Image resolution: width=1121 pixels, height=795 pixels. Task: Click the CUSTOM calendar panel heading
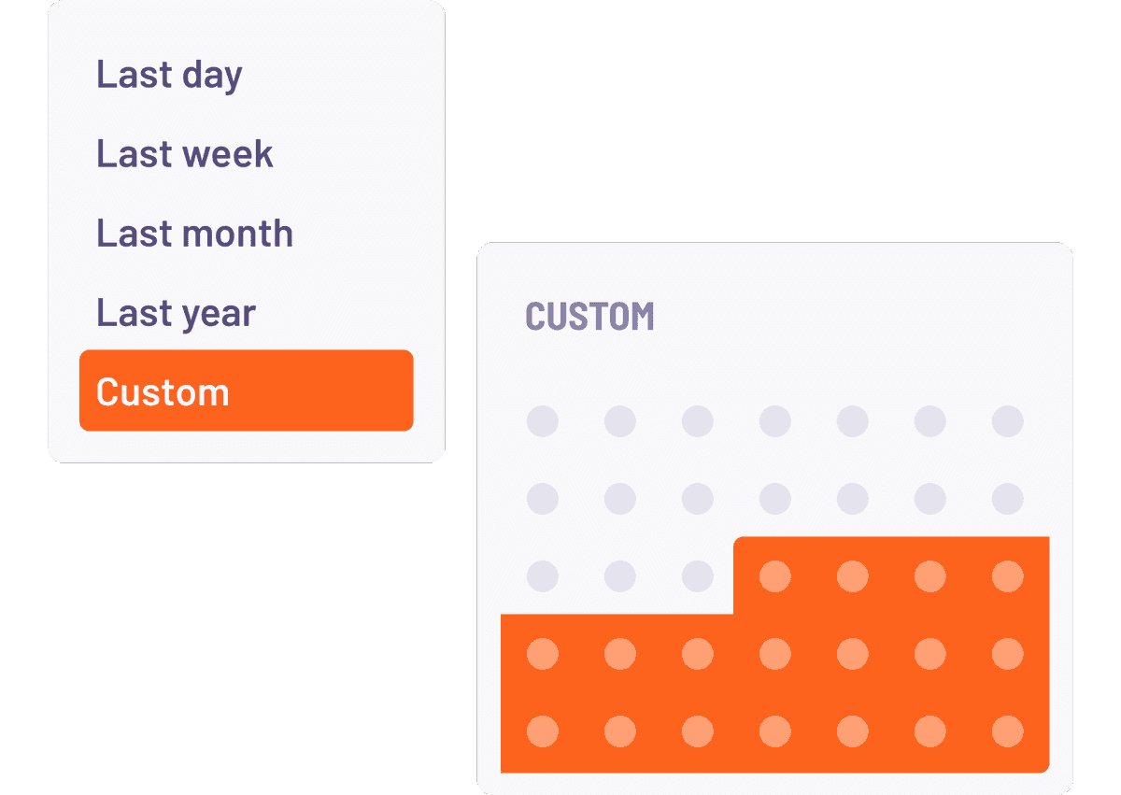coord(589,317)
